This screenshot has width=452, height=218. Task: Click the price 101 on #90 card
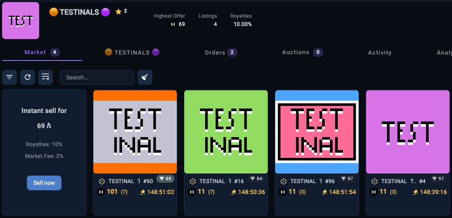coord(112,192)
